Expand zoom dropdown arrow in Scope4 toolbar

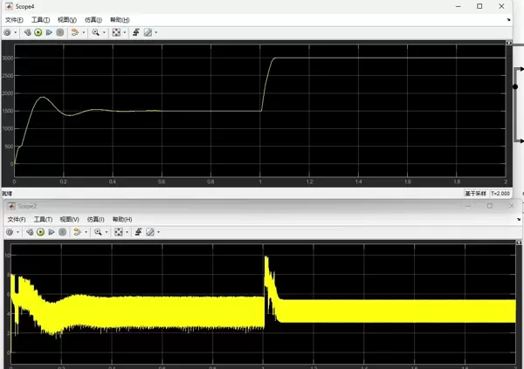point(102,32)
